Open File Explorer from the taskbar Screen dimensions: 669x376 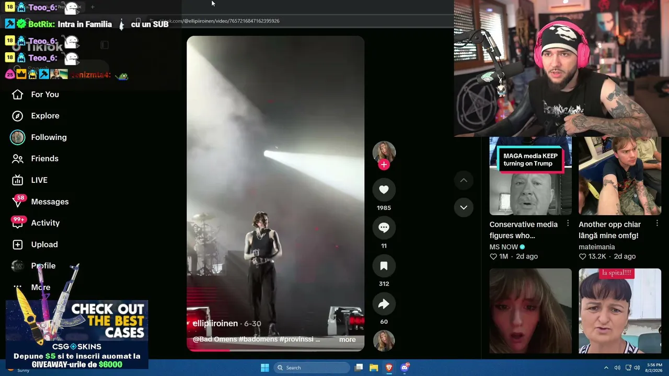(x=374, y=368)
